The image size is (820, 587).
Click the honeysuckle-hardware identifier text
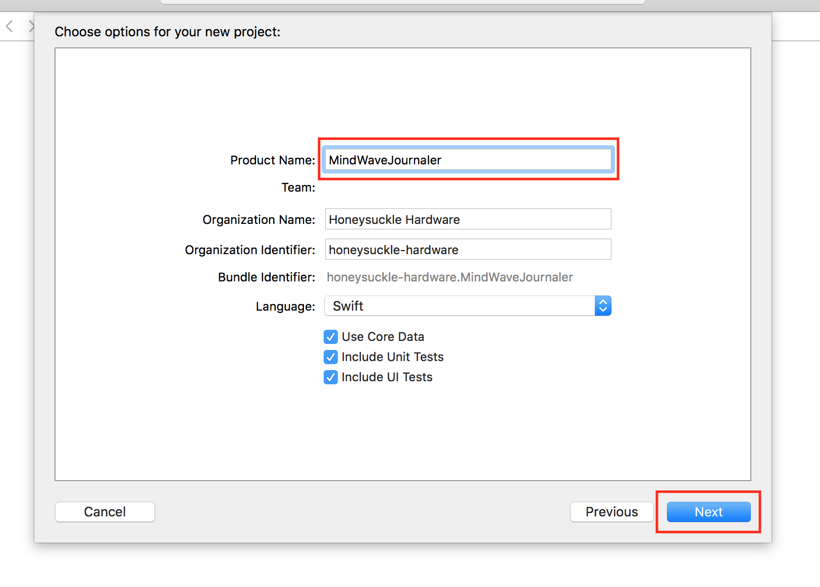[x=393, y=249]
